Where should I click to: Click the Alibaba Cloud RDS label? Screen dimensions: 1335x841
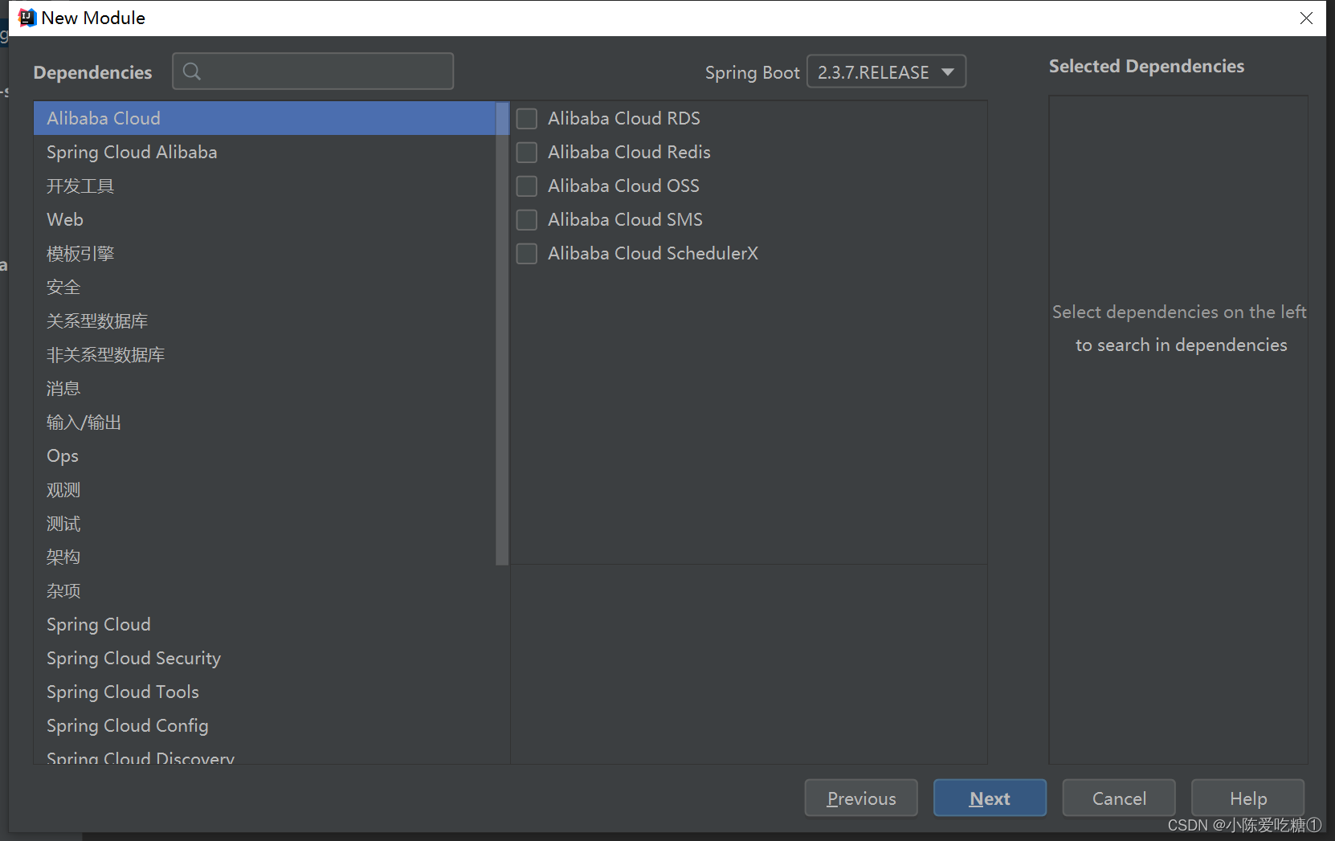pos(624,118)
